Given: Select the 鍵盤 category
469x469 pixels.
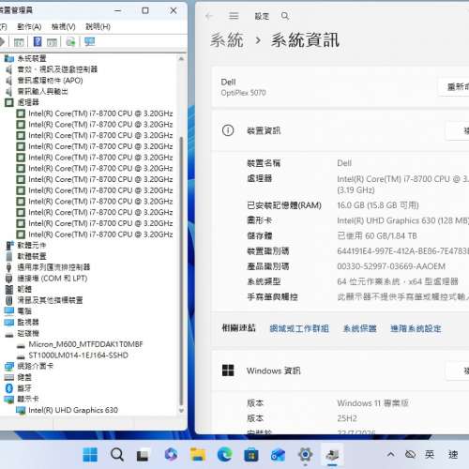Looking at the screenshot, I should [24, 377].
